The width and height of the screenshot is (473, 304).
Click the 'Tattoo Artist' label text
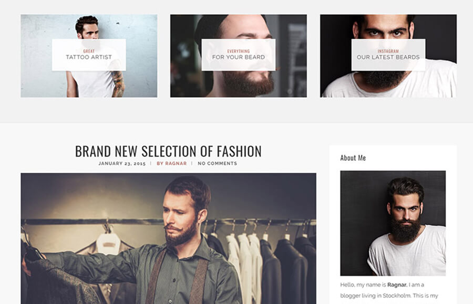89,57
